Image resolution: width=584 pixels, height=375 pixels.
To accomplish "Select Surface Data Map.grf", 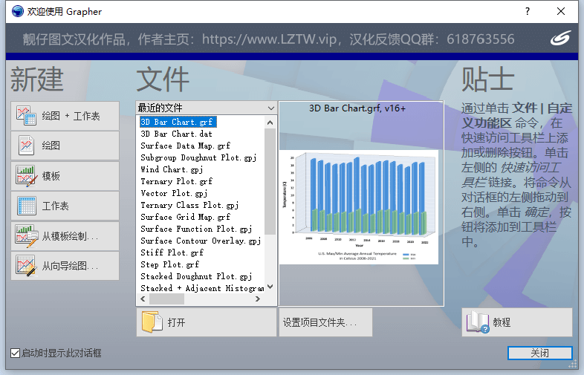I will point(186,146).
